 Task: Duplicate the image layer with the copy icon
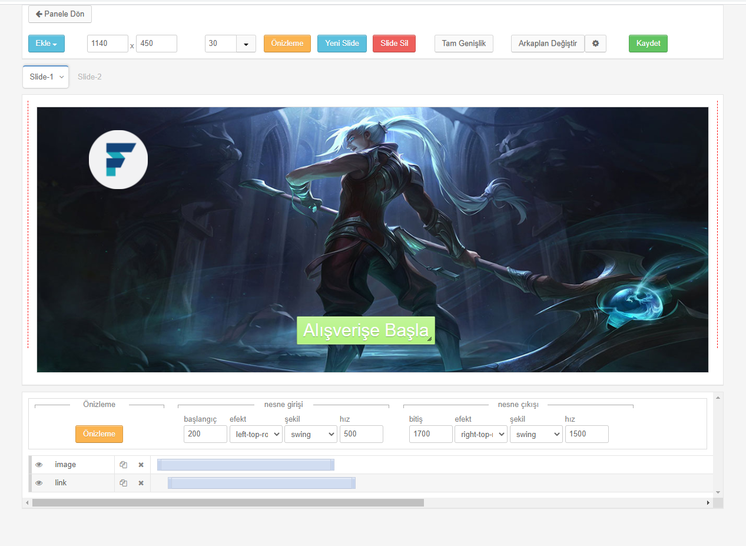[x=123, y=465]
